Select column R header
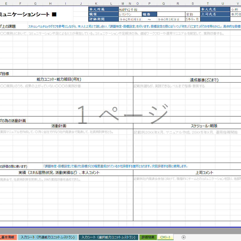Image resolution: width=241 pixels, height=241 pixels. (178, 3)
